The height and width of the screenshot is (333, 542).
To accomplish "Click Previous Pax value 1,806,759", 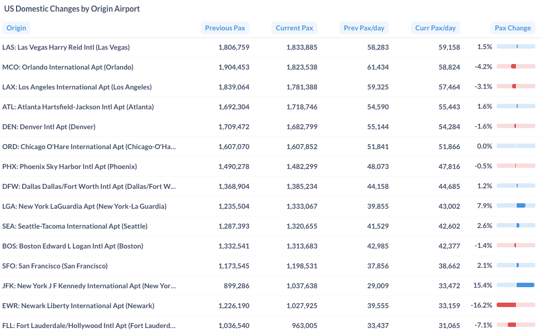I will pos(233,47).
